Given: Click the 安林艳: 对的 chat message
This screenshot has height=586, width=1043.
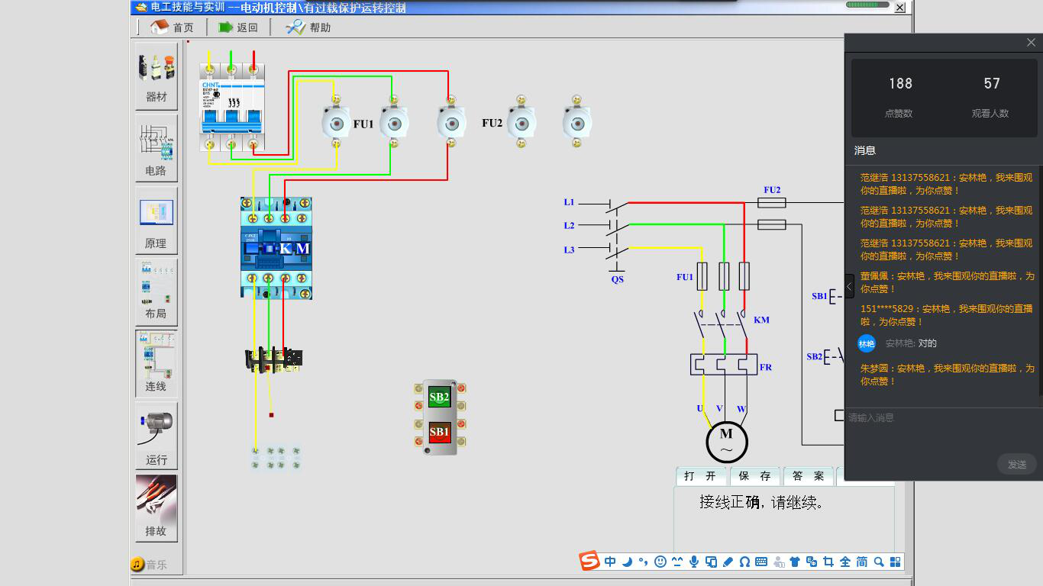Looking at the screenshot, I should click(x=911, y=343).
